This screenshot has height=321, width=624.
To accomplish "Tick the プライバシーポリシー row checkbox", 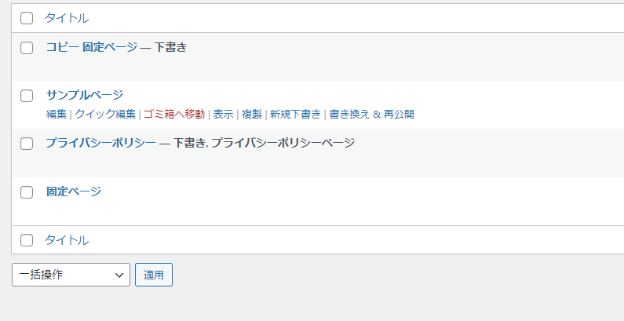I will tap(27, 143).
